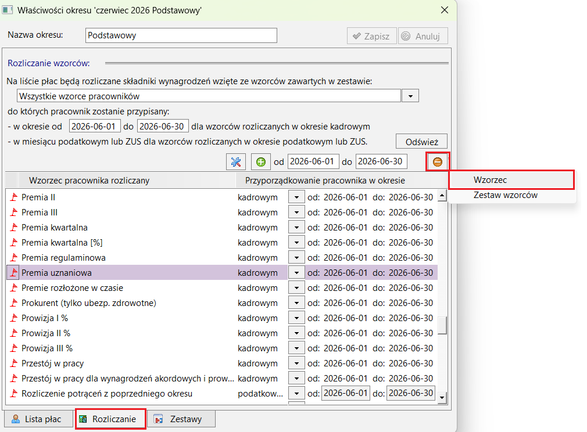Select the Premia uznaniowa row
Viewport: 587px width, 432px height.
coord(222,273)
